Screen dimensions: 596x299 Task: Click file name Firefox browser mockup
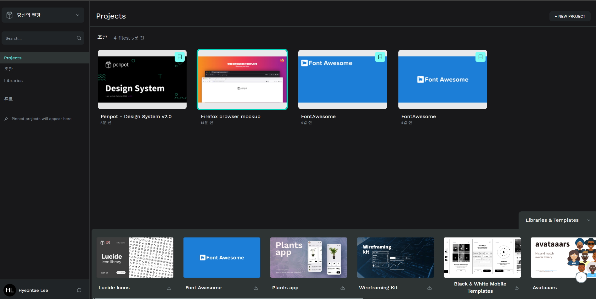[x=231, y=117]
